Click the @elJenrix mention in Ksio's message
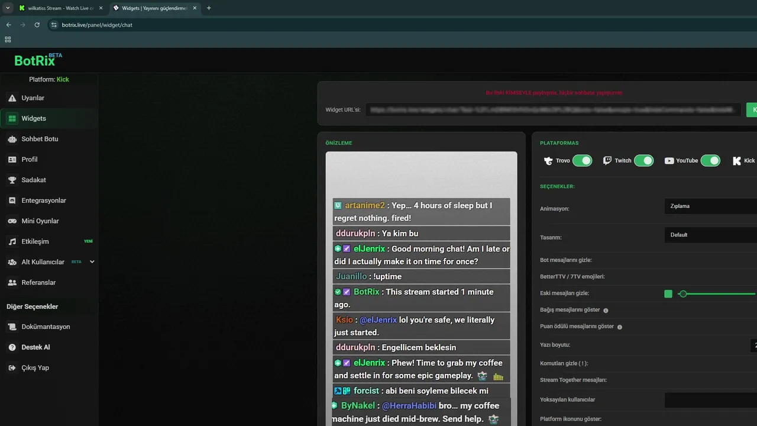 378,319
